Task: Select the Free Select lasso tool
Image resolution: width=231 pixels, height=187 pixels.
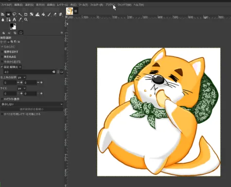Action: tap(14, 15)
